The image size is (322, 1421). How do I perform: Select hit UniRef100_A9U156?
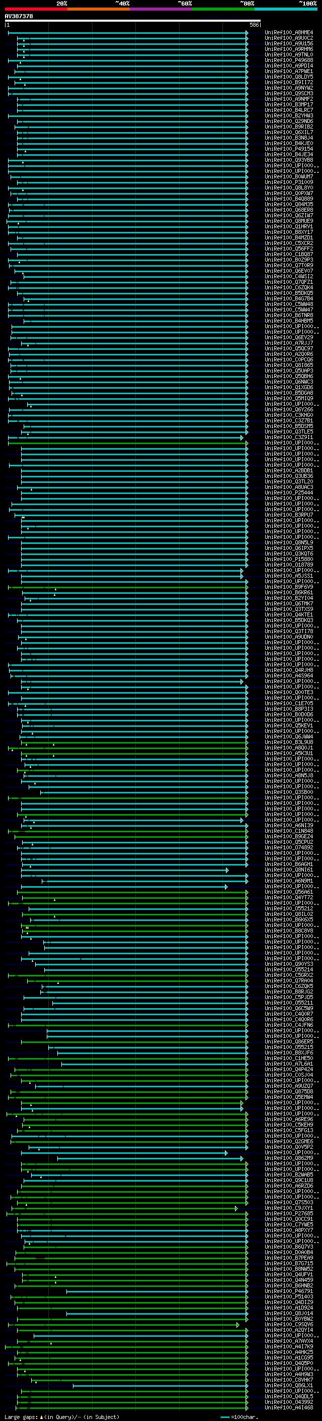(289, 43)
